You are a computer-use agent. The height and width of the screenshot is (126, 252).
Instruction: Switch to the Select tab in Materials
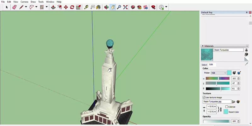click(204, 65)
